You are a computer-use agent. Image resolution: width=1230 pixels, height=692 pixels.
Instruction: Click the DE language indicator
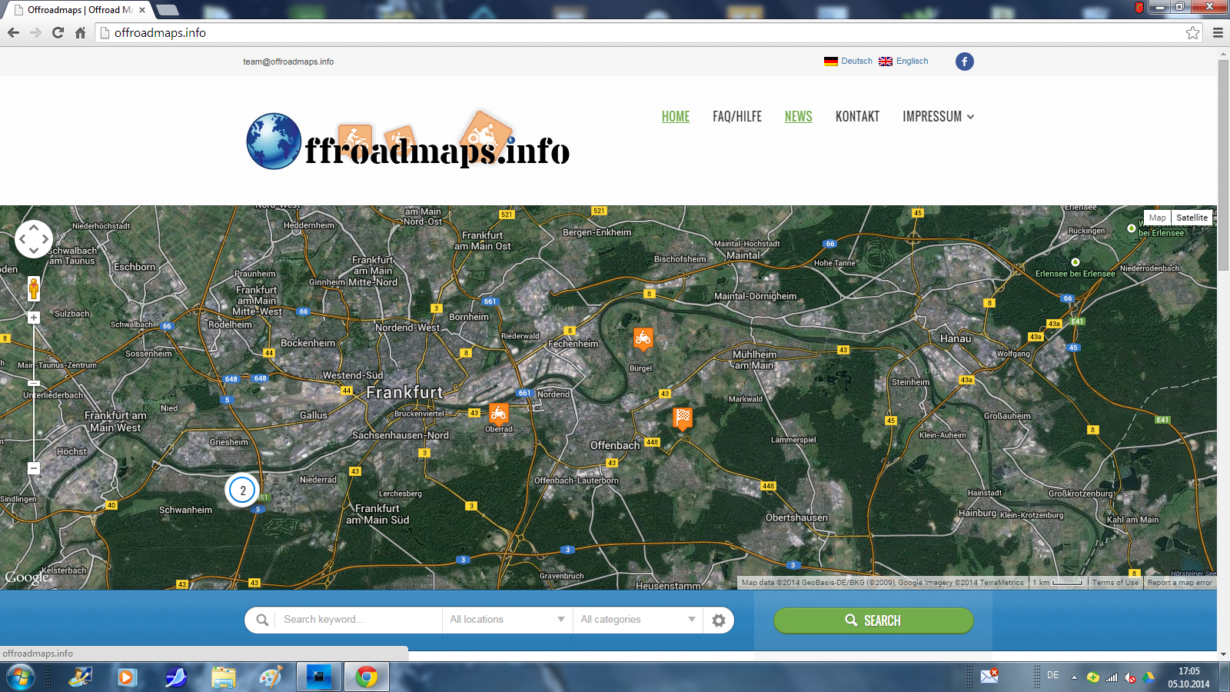tap(1052, 675)
